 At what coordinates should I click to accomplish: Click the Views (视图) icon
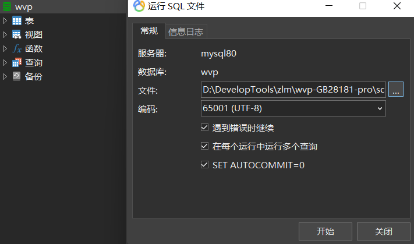[17, 34]
